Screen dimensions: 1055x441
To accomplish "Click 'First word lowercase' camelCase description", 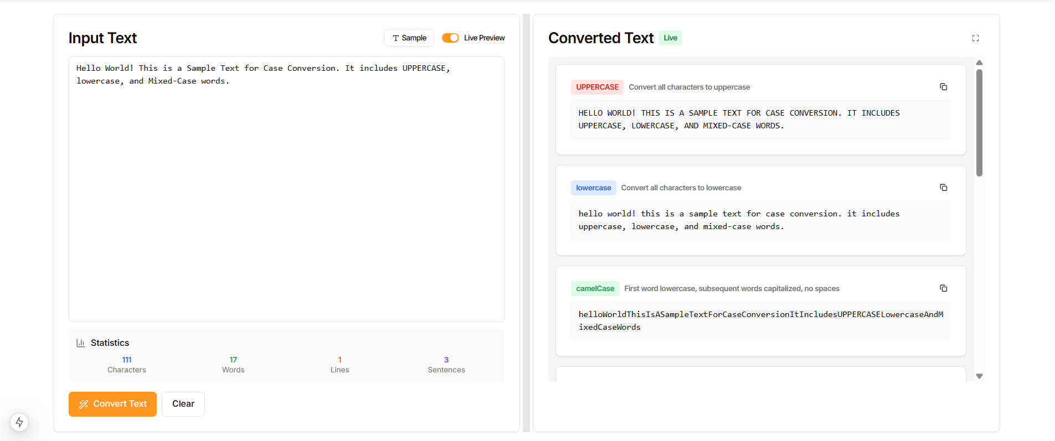I will pos(732,288).
